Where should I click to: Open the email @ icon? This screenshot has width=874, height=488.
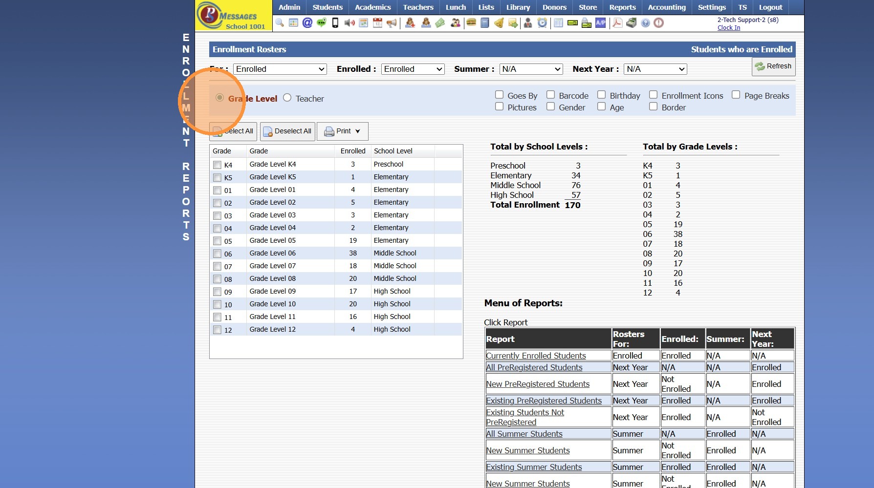click(307, 23)
